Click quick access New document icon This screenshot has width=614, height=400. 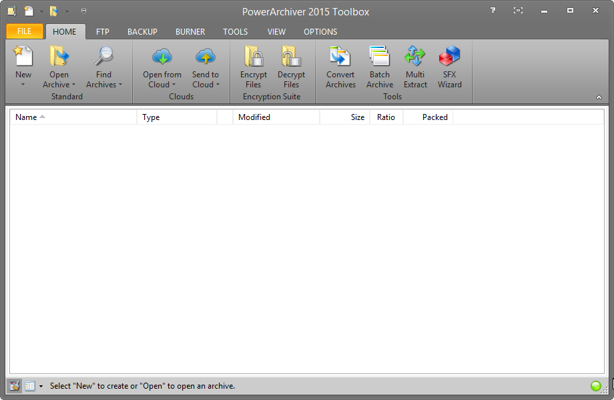(x=29, y=11)
